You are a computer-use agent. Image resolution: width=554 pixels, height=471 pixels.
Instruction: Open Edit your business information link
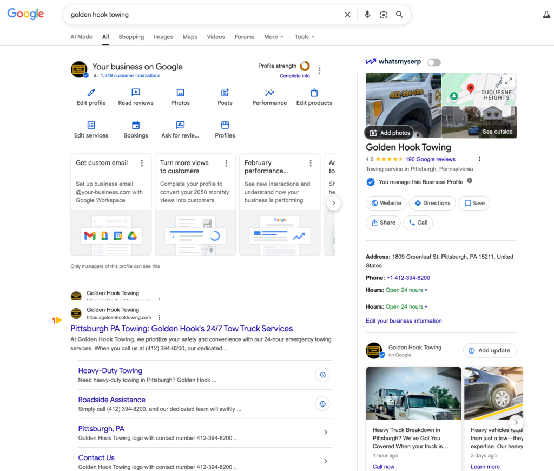pos(404,321)
